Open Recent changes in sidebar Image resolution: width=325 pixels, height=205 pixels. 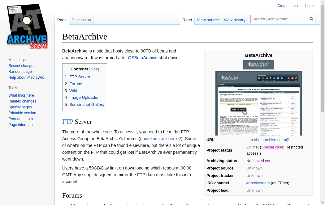point(22,66)
